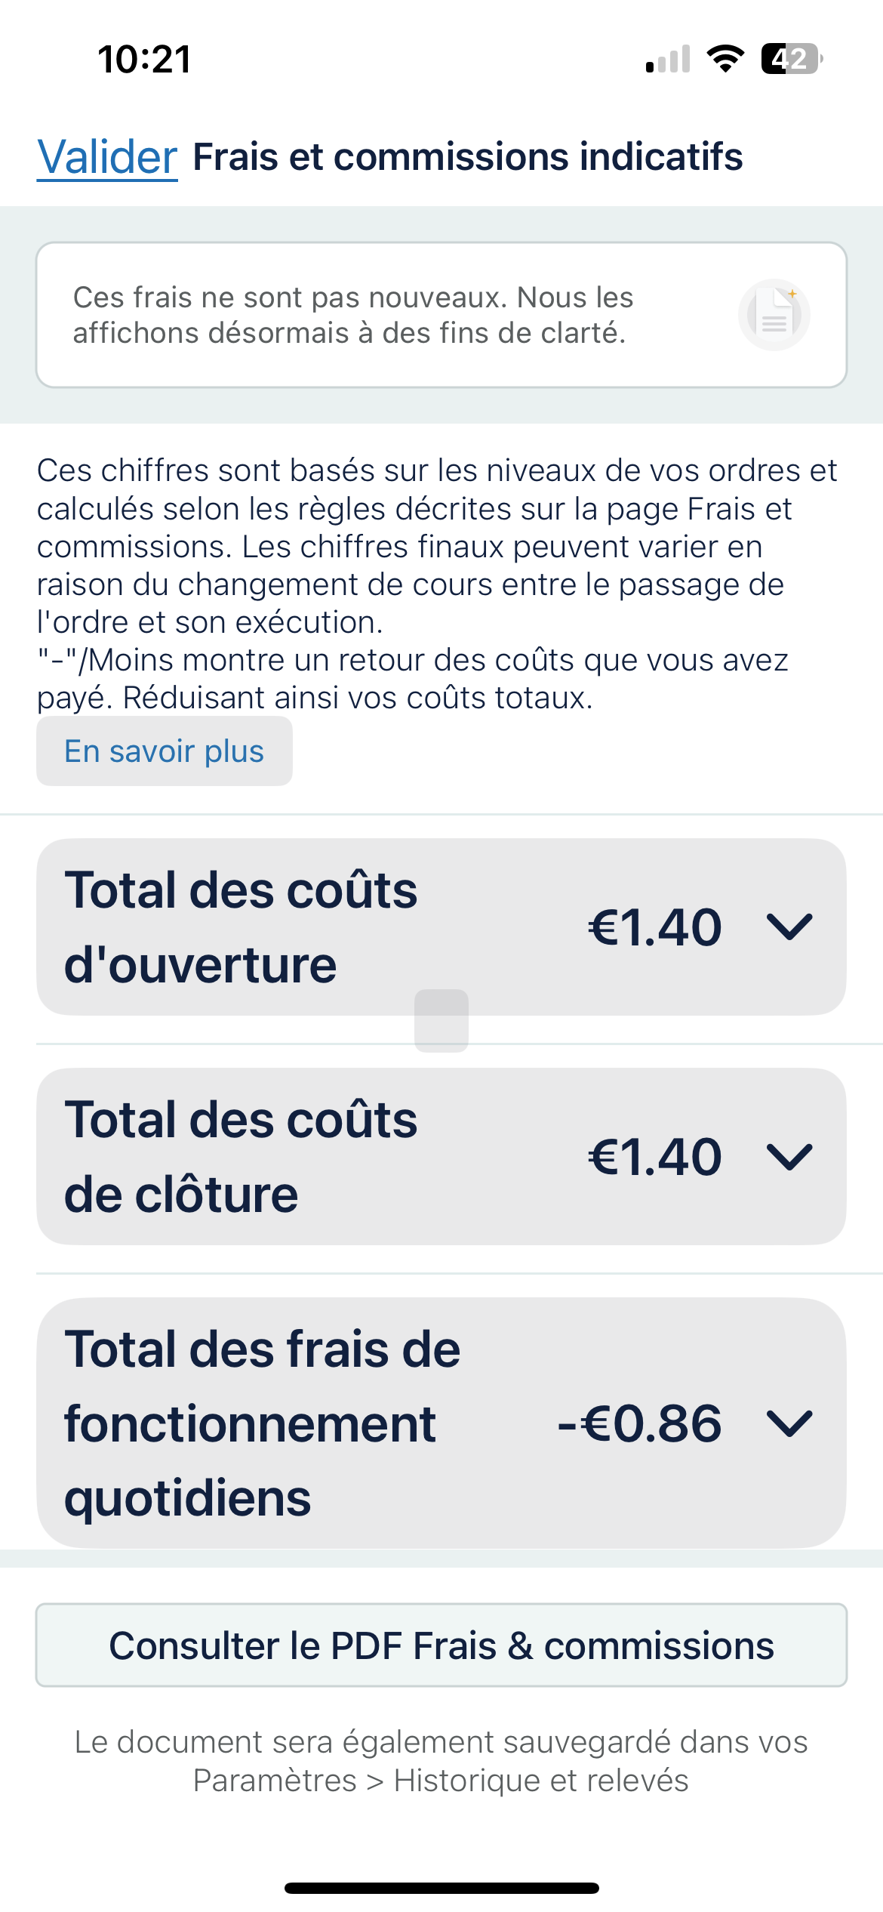Tap the home indicator bar at the bottom

[441, 1888]
